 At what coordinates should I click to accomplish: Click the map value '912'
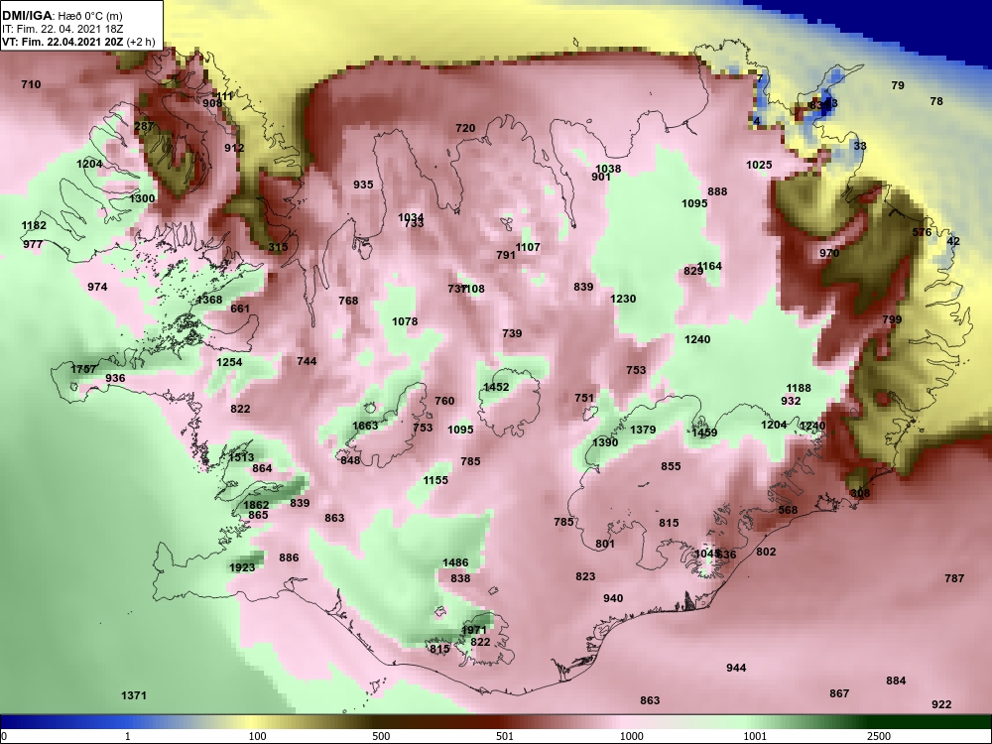234,148
